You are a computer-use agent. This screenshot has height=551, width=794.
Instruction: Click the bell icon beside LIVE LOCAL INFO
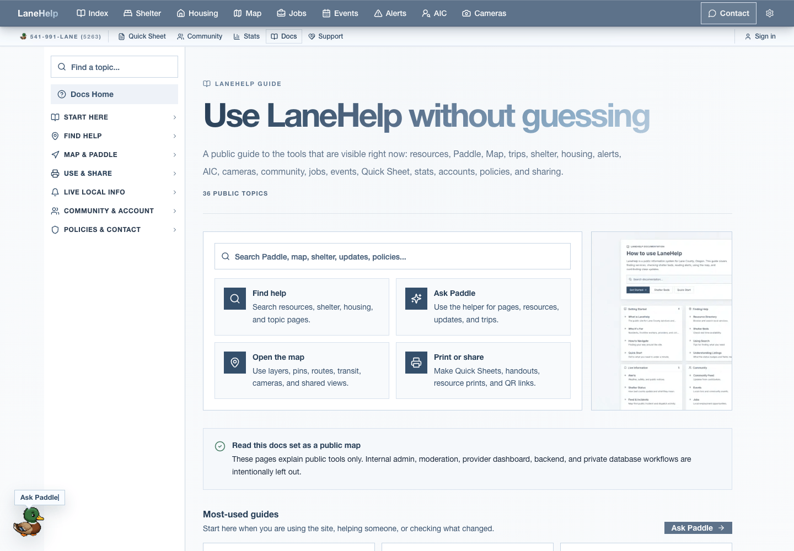(55, 192)
